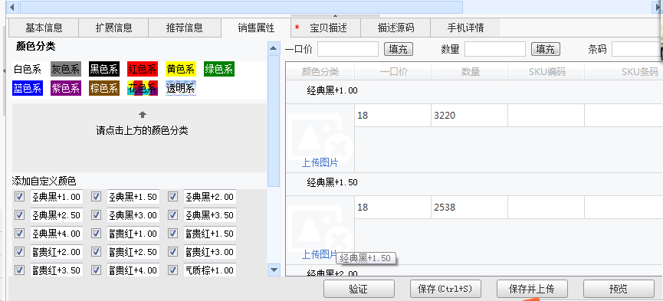663x301 pixels.
Task: Select the 红色系 color swatch
Action: [143, 69]
